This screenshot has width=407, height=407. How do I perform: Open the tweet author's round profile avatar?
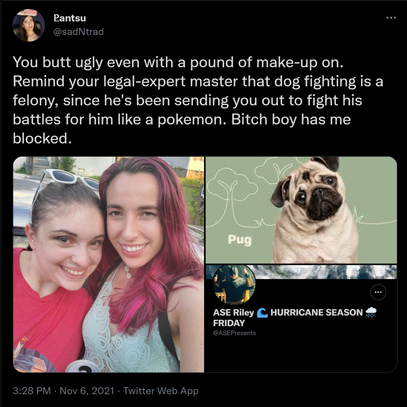[28, 25]
